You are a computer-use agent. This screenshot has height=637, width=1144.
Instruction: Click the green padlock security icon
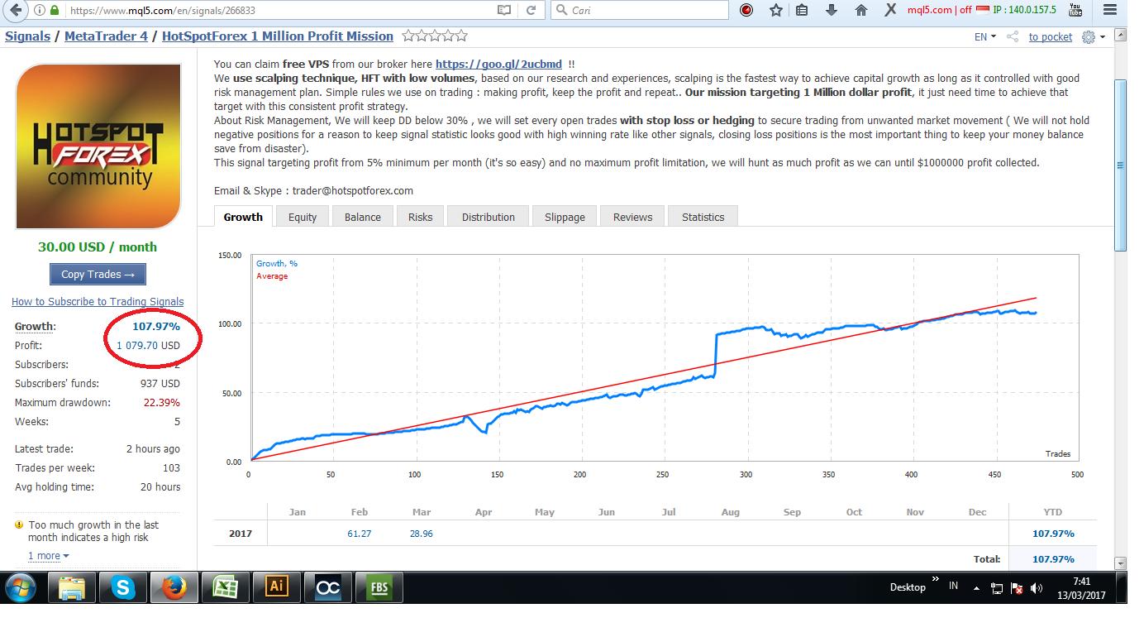(x=55, y=11)
